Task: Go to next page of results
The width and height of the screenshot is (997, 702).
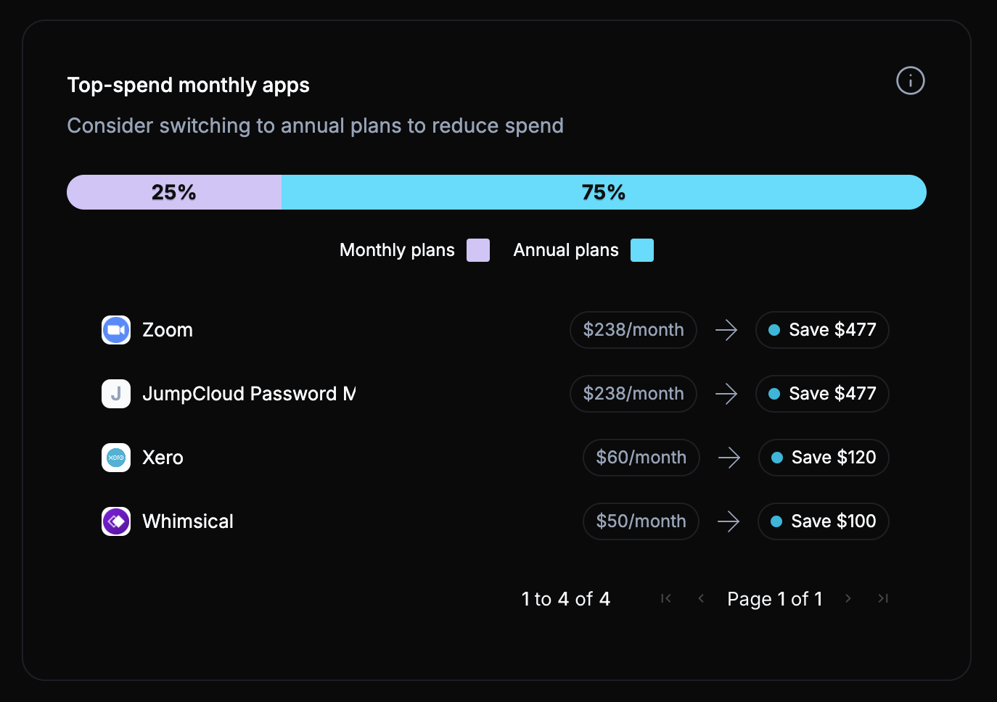Action: coord(848,598)
